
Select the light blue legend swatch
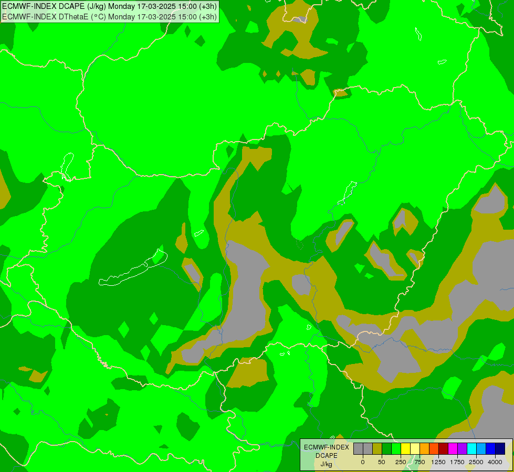(481, 448)
